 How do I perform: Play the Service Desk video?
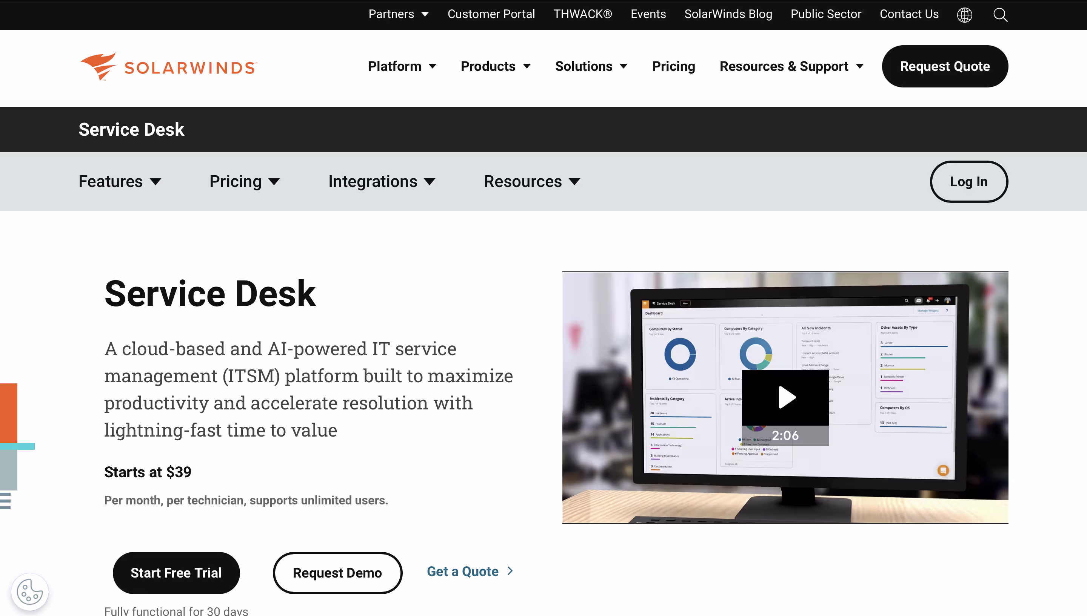coord(785,397)
